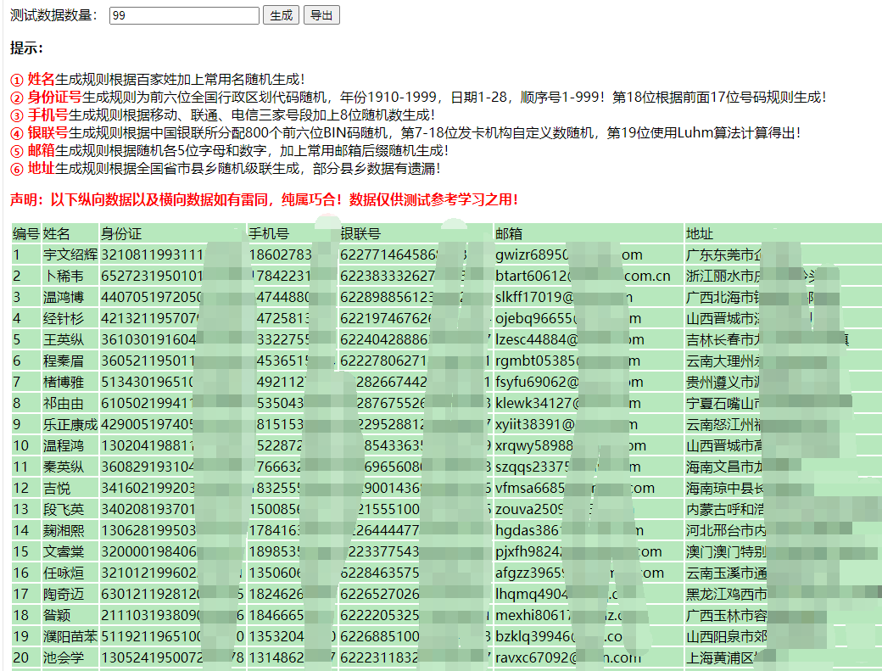Viewport: 882px width, 671px height.
Task: Focus the 测试数据数量 input field
Action: [x=184, y=15]
